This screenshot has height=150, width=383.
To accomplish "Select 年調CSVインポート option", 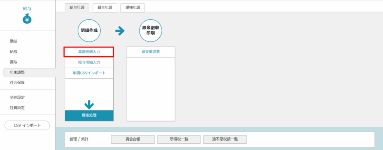I will click(89, 73).
